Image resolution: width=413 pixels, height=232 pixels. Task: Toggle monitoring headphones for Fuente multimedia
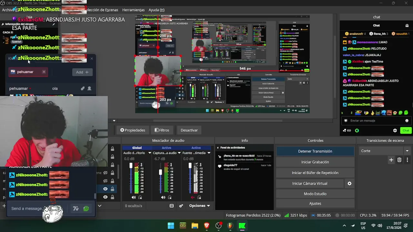coord(199,197)
